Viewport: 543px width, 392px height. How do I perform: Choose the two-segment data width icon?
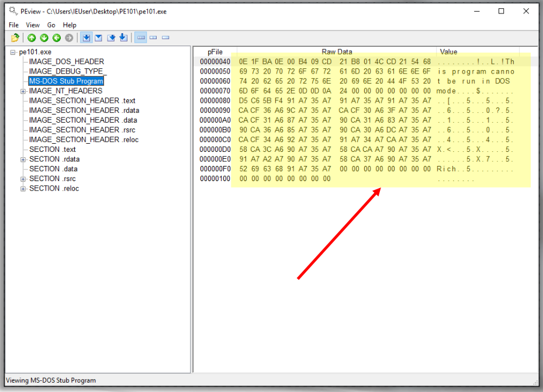pos(153,38)
